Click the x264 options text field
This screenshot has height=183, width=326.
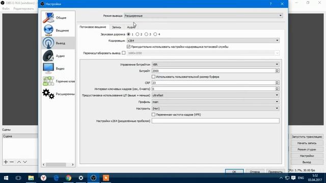tap(215, 121)
